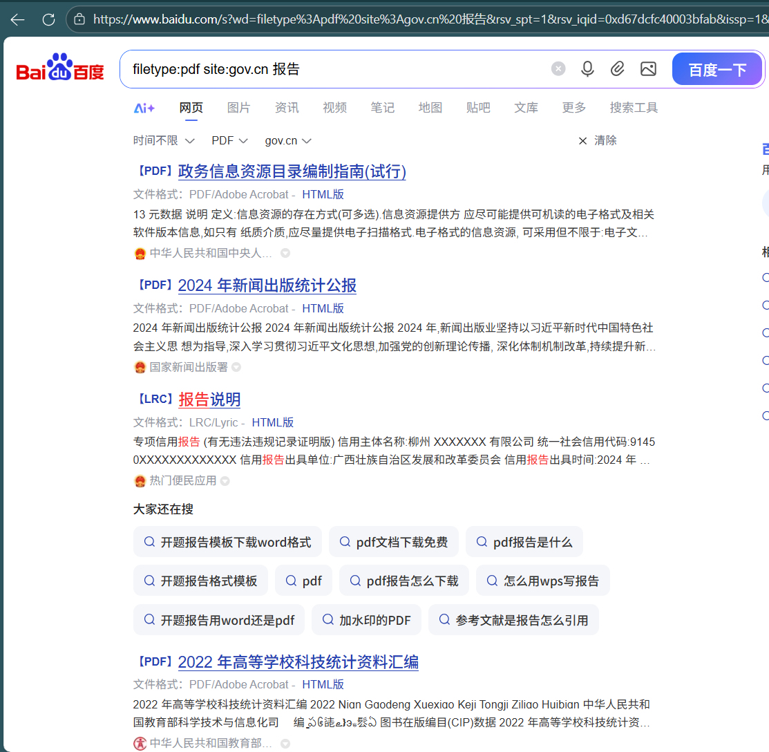The width and height of the screenshot is (769, 752).
Task: Open the 搜索工具 menu
Action: 633,108
